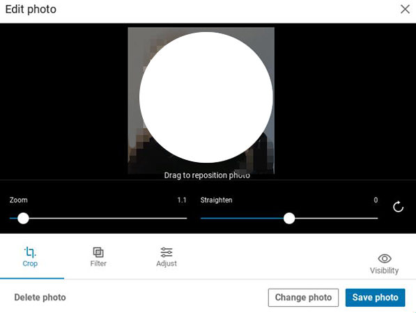This screenshot has height=313, width=416.
Task: Click the Change photo button
Action: (303, 298)
